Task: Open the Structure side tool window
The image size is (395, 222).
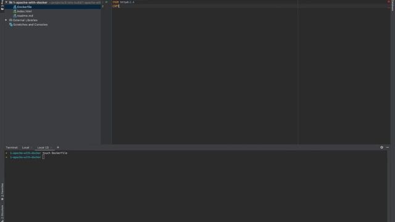Action: 2,213
